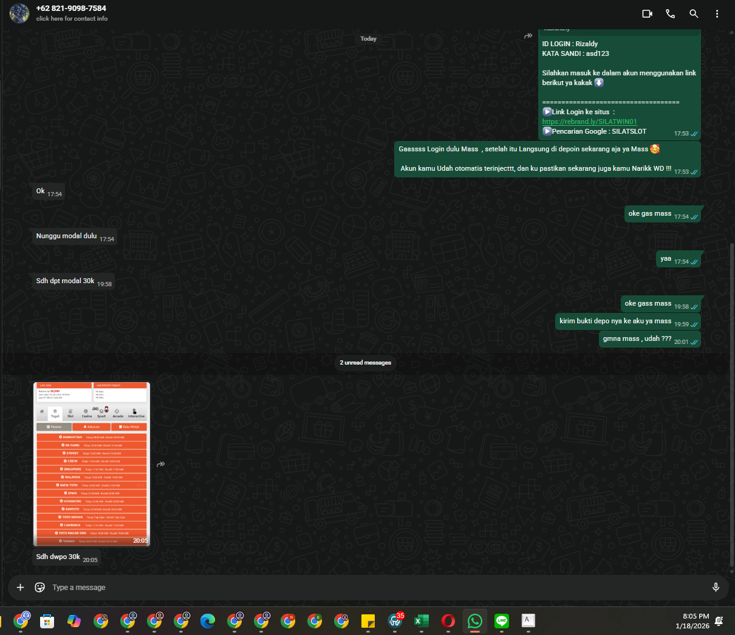Open Microsoft Store from the taskbar

pos(47,621)
